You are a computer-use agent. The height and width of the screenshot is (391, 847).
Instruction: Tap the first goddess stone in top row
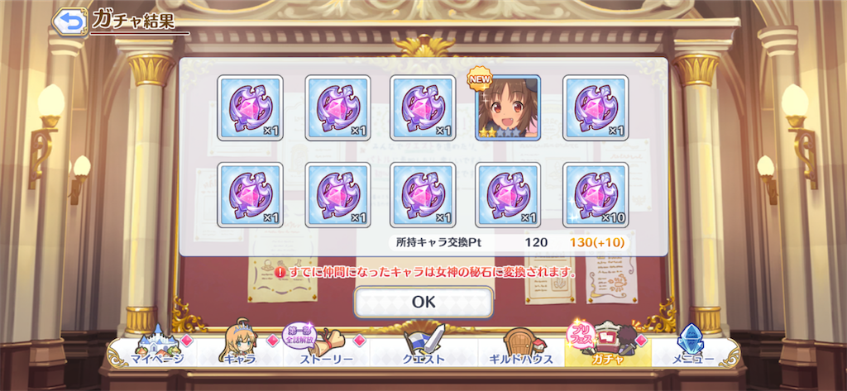tap(250, 108)
